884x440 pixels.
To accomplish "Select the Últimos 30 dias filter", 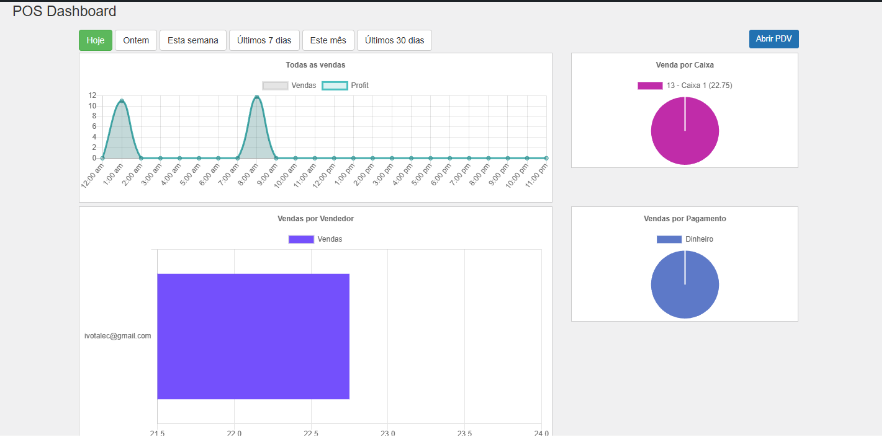I will [394, 40].
